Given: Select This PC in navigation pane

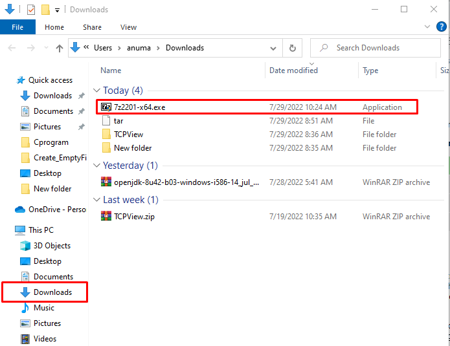Looking at the screenshot, I should pos(41,230).
